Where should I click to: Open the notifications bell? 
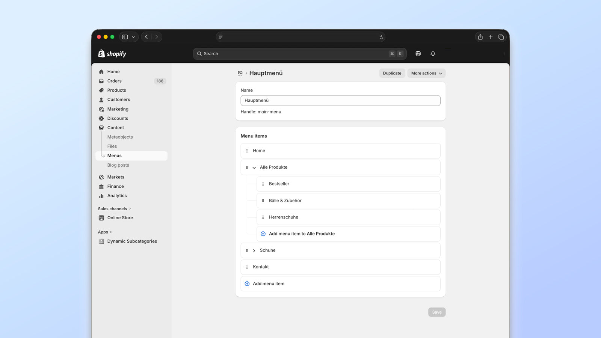433,54
